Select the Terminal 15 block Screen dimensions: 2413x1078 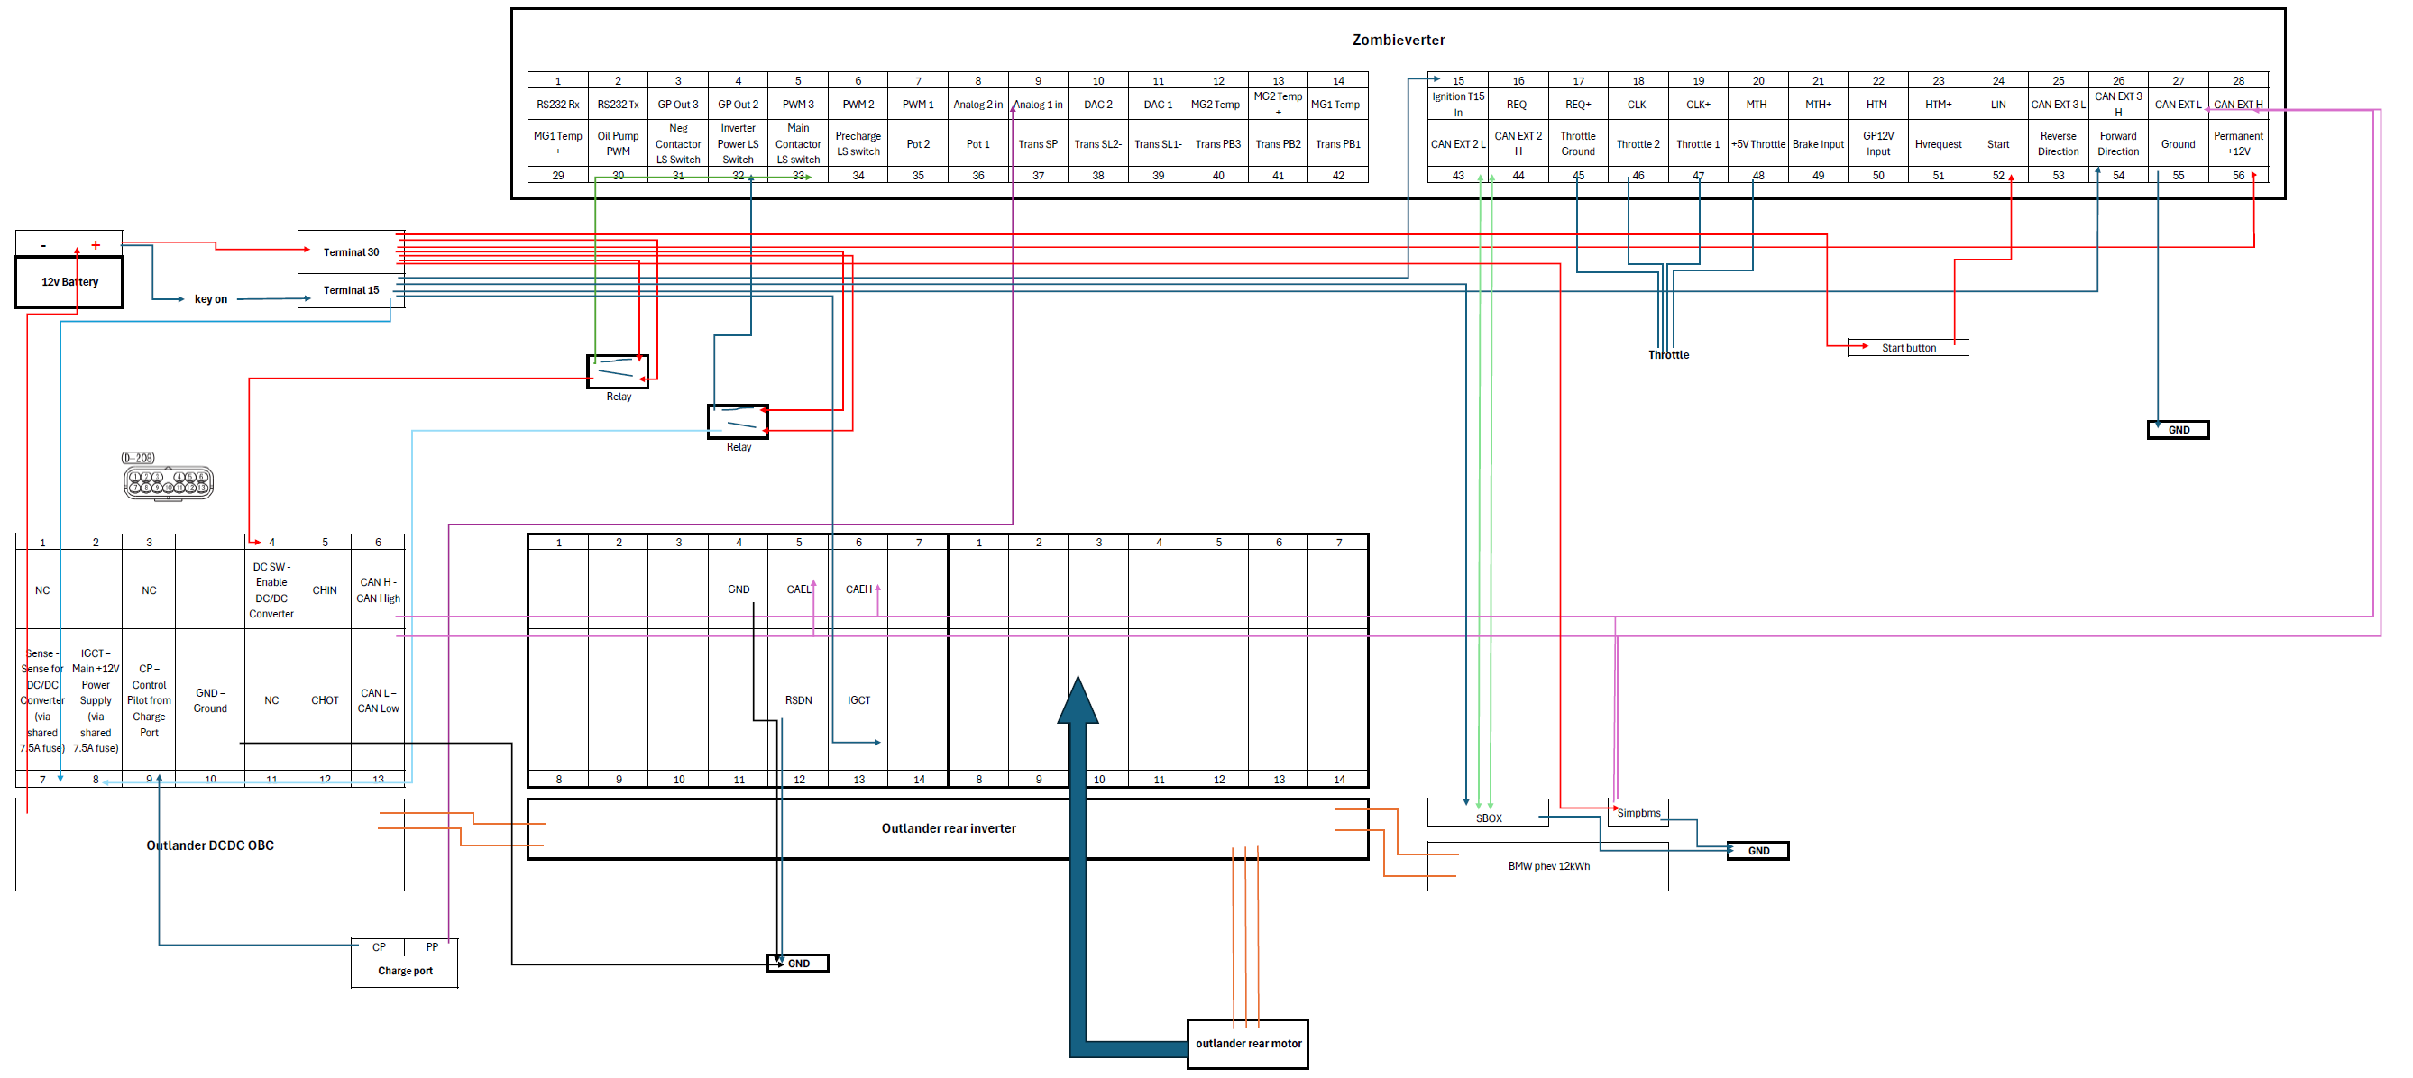(352, 290)
